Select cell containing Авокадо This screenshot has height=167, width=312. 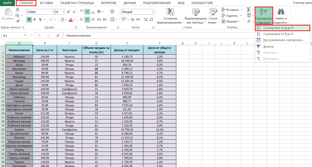[x=19, y=61]
